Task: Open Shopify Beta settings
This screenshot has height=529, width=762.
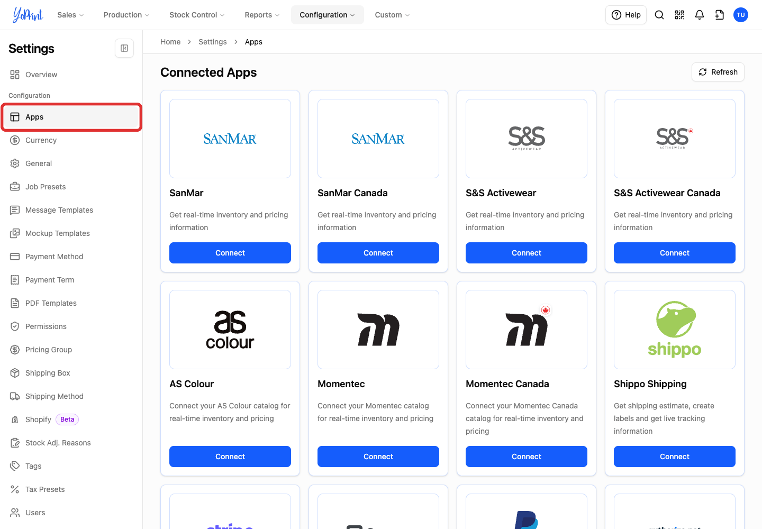Action: [71, 419]
